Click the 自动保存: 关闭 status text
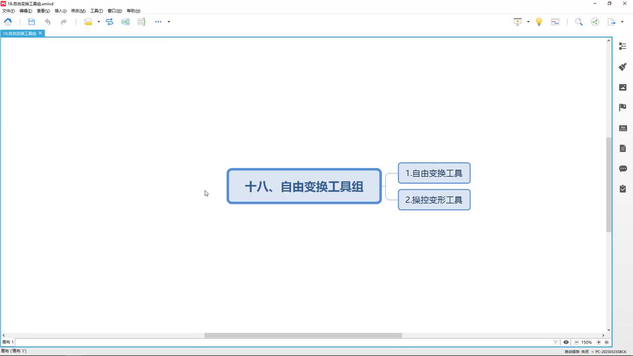 click(x=577, y=352)
